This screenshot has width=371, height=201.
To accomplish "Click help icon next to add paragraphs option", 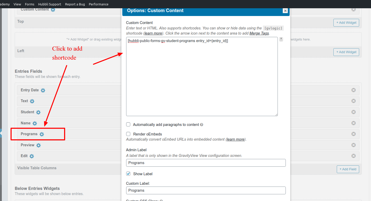I will pyautogui.click(x=202, y=125).
